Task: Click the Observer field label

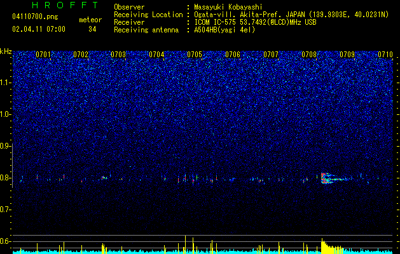Action: tap(129, 7)
